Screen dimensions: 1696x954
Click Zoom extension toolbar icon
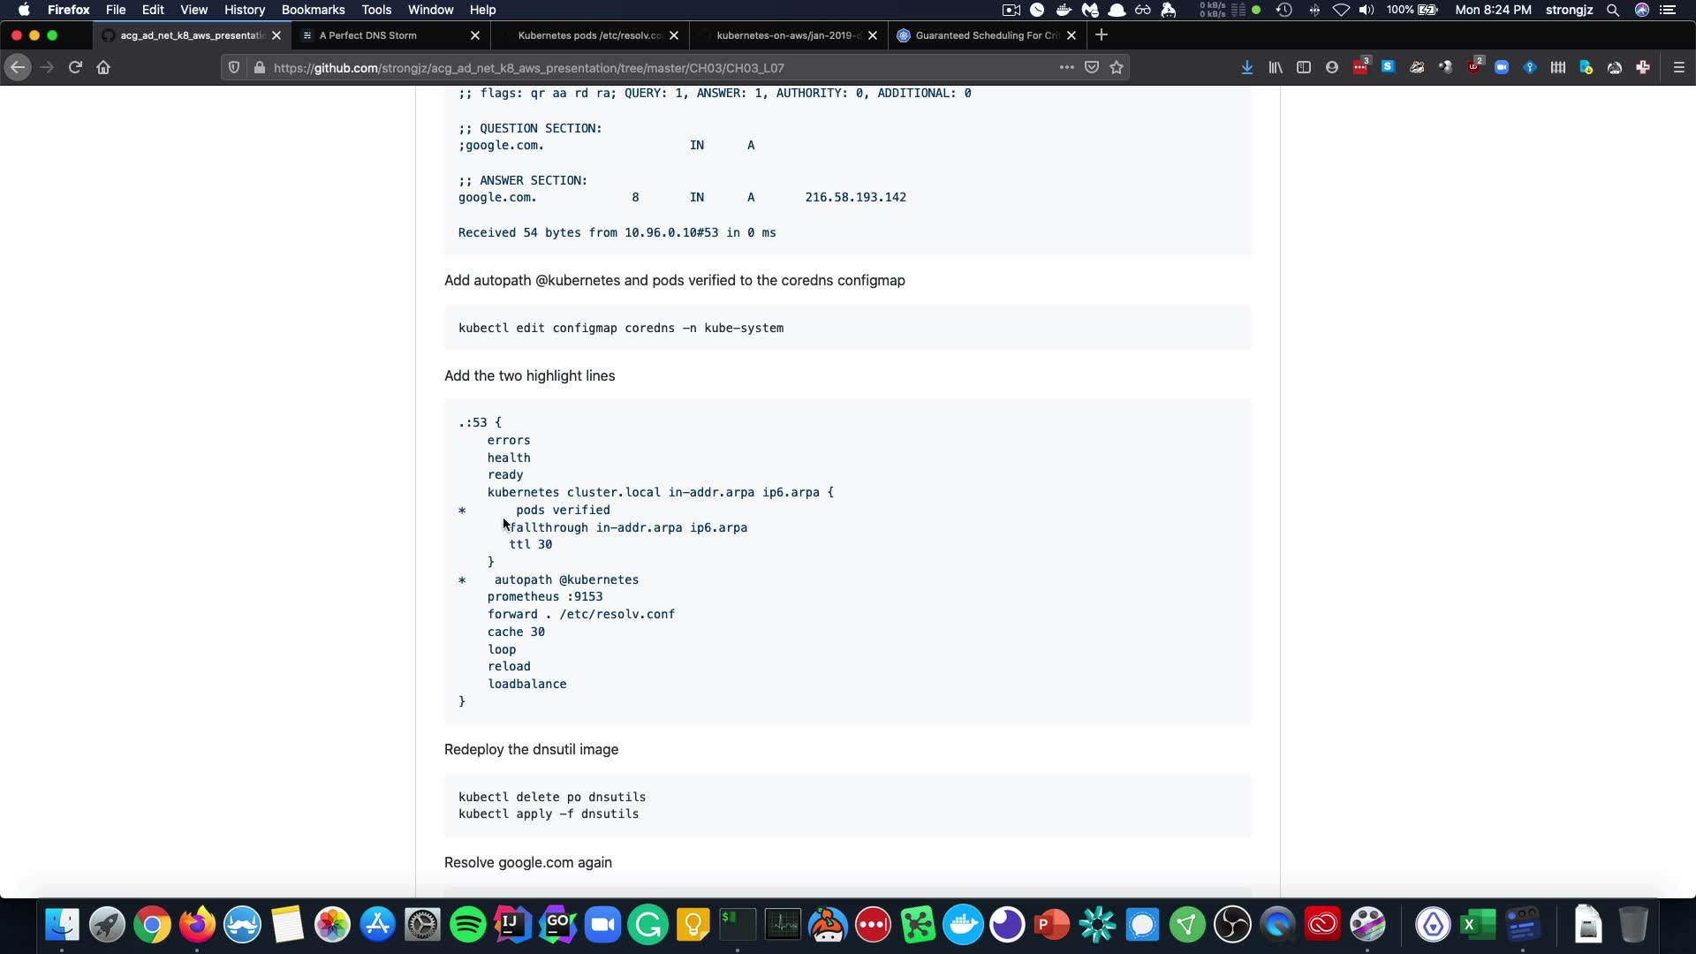pyautogui.click(x=1501, y=67)
